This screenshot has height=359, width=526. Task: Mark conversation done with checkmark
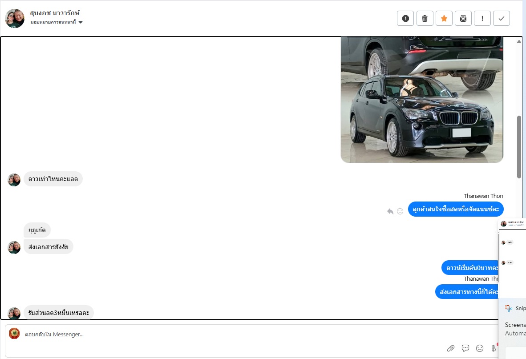pyautogui.click(x=502, y=18)
